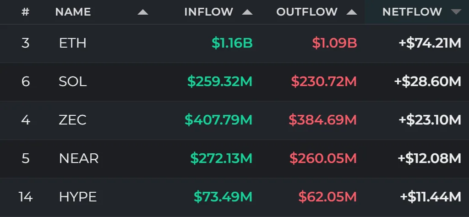The height and width of the screenshot is (217, 469).
Task: Open the SOL asset row
Action: pyautogui.click(x=234, y=81)
